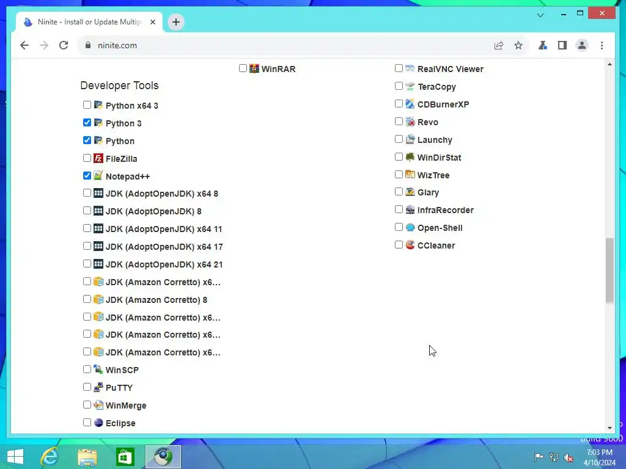Click the WinSCP label text
The image size is (626, 469).
122,369
